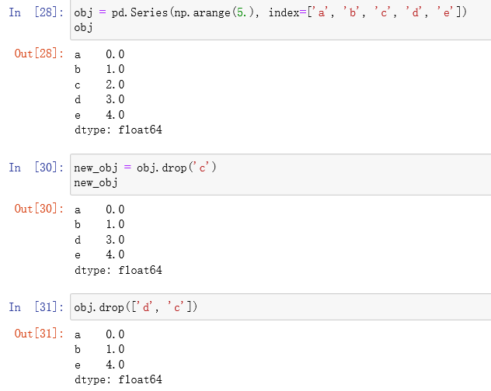Select the In [31] prompt label

tap(36, 307)
